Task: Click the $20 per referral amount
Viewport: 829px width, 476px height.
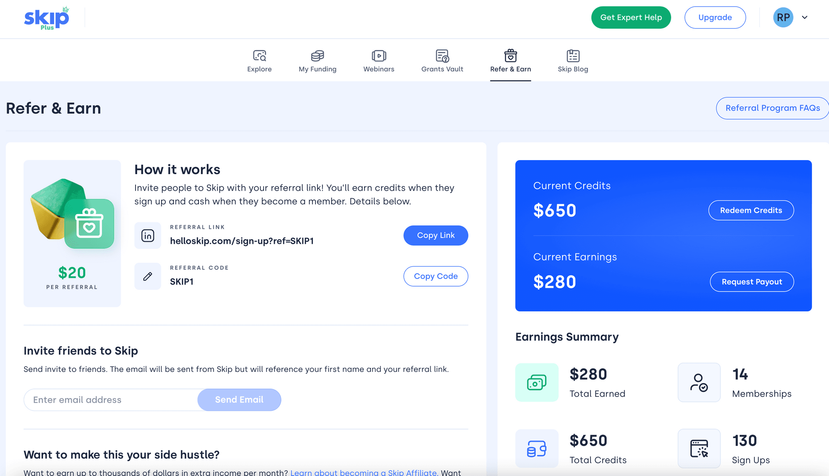Action: (72, 273)
